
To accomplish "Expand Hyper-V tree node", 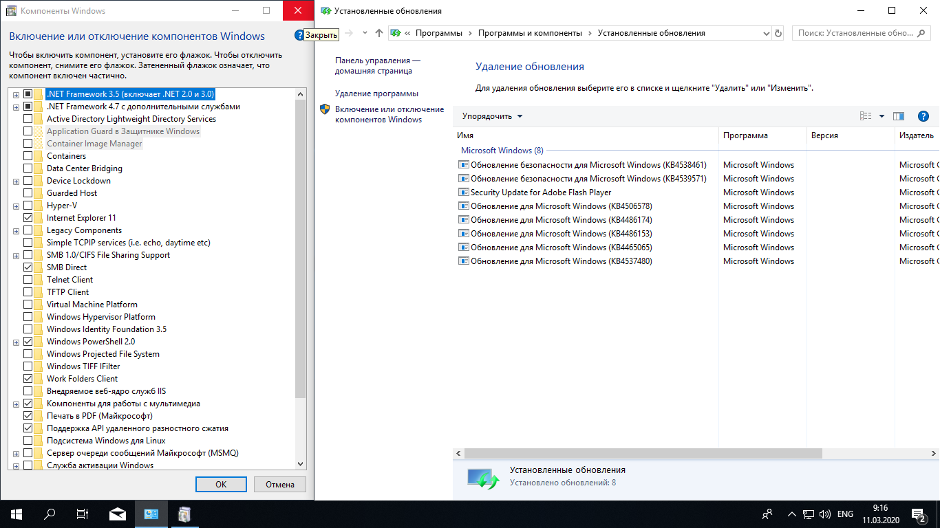I will 16,206.
